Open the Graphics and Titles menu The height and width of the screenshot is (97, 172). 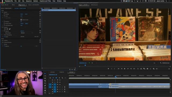45,1
